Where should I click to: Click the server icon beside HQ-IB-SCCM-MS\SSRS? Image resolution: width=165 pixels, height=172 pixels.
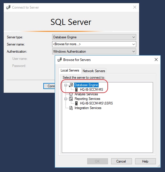(76, 103)
